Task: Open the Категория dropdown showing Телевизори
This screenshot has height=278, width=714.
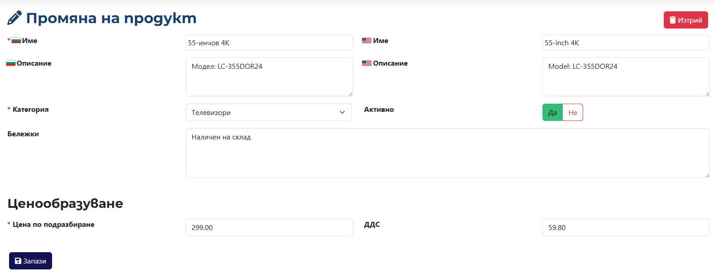Action: [268, 112]
